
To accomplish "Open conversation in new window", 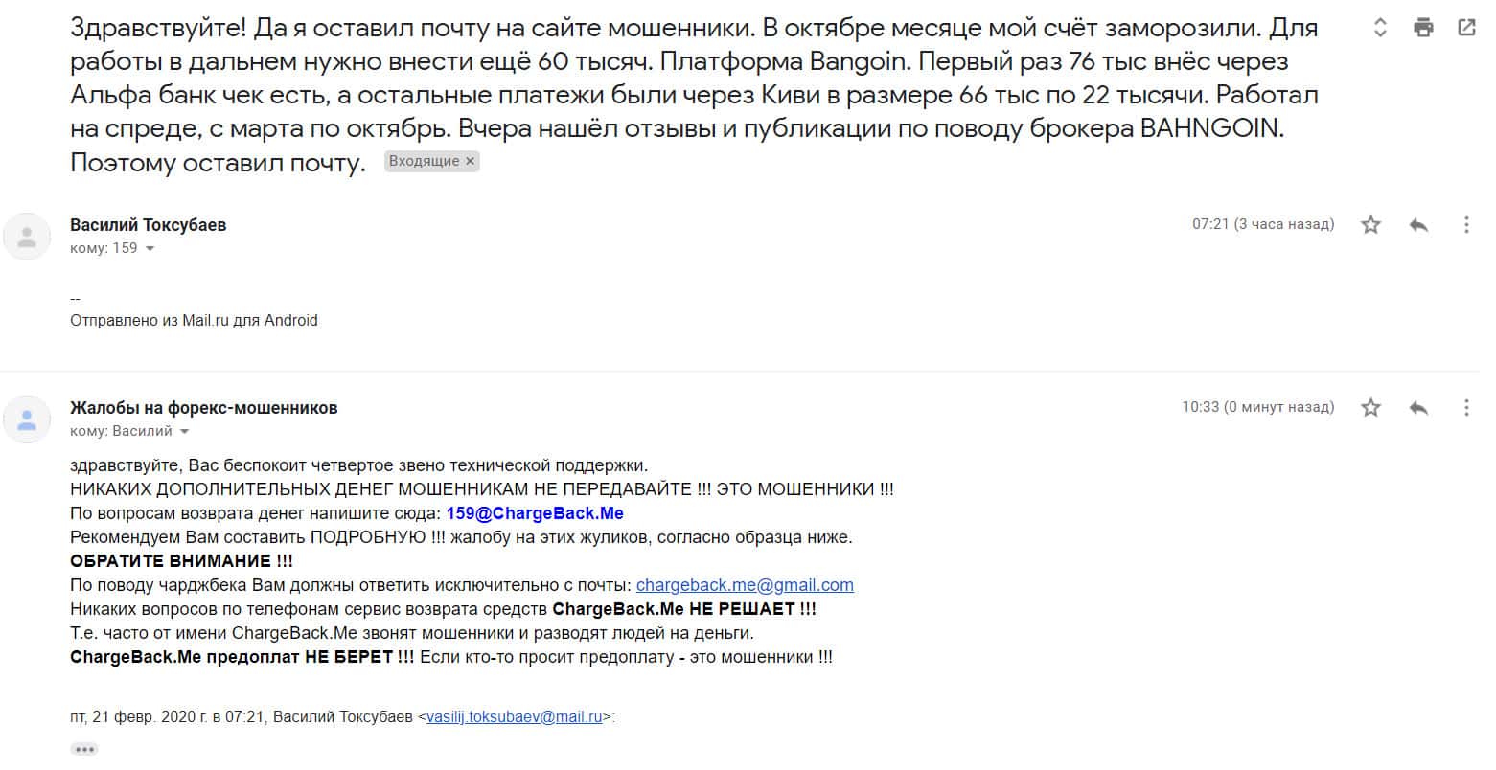I will (1466, 28).
